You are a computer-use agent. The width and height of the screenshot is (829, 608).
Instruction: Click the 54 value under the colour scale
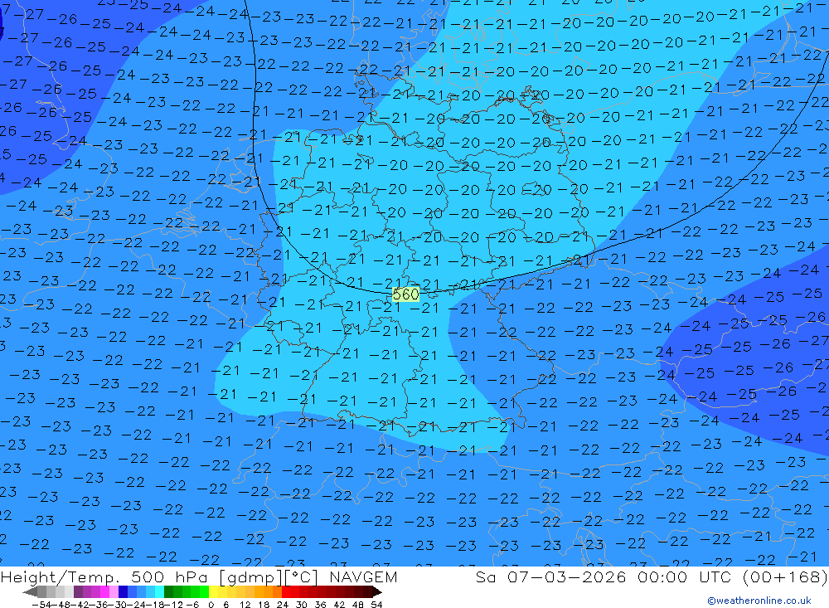(376, 605)
